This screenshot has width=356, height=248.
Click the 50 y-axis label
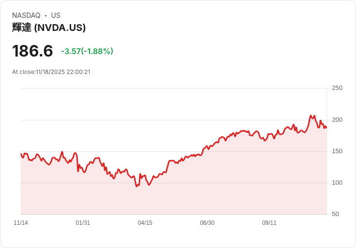(x=335, y=214)
